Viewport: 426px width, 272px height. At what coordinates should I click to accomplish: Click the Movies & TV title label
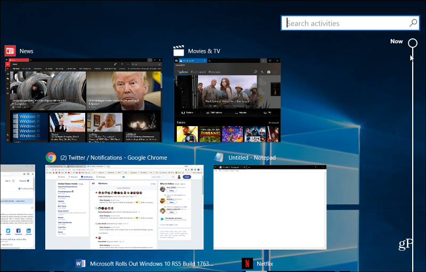[204, 51]
